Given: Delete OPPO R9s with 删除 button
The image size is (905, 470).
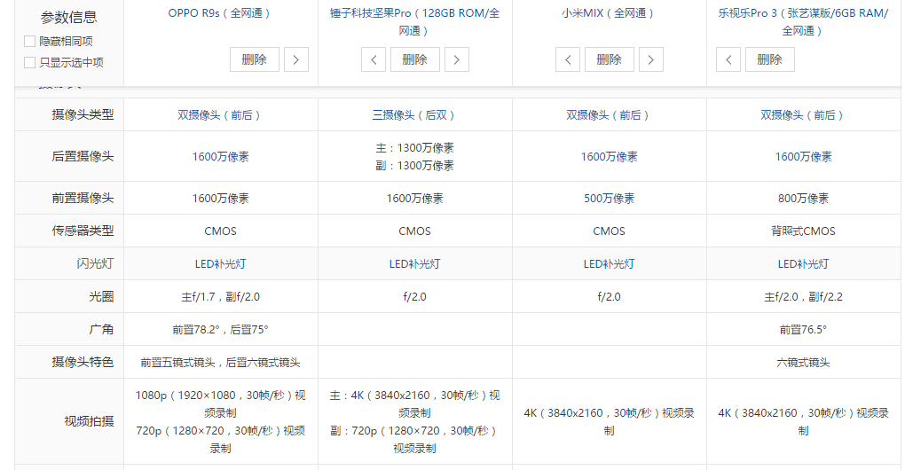Looking at the screenshot, I should (x=255, y=59).
